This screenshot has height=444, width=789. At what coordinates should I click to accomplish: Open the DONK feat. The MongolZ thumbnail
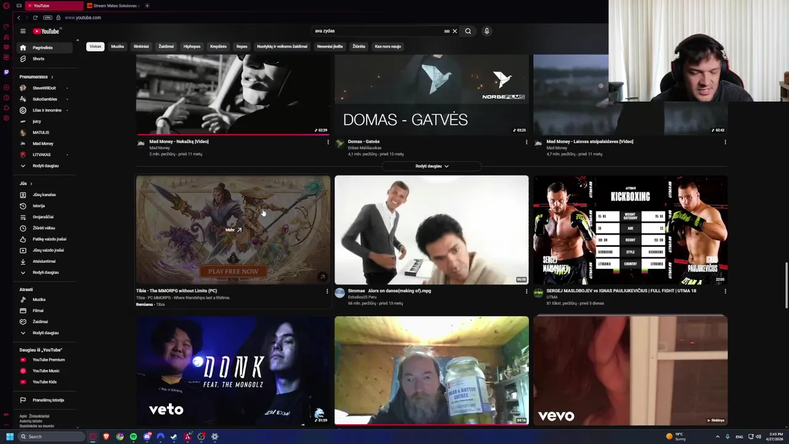[233, 371]
